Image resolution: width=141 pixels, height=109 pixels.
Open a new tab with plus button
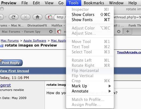pyautogui.click(x=128, y=31)
